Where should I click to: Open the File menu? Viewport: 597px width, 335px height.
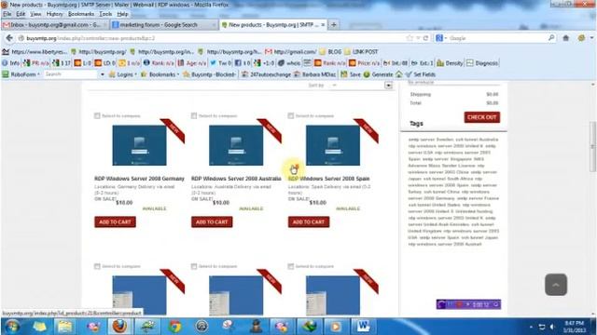[x=7, y=14]
